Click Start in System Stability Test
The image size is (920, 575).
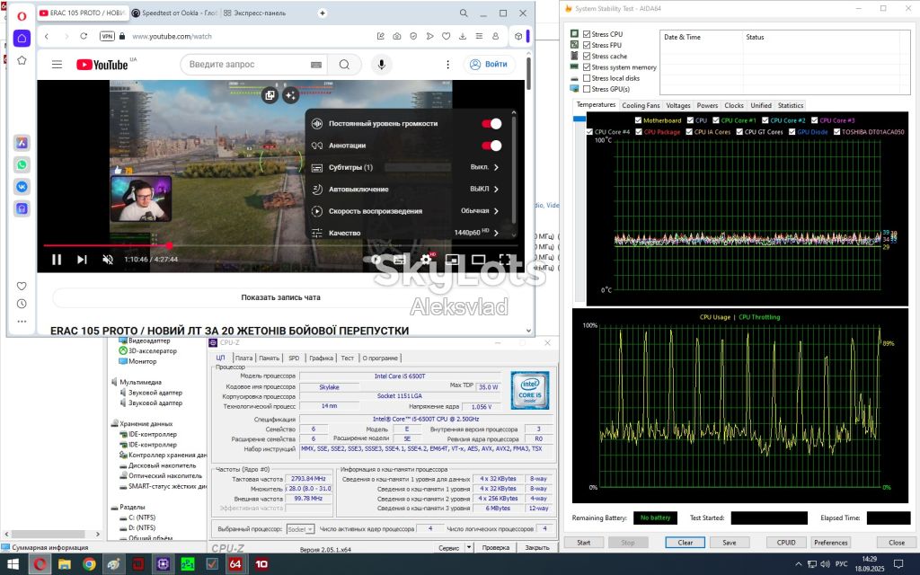pos(584,543)
